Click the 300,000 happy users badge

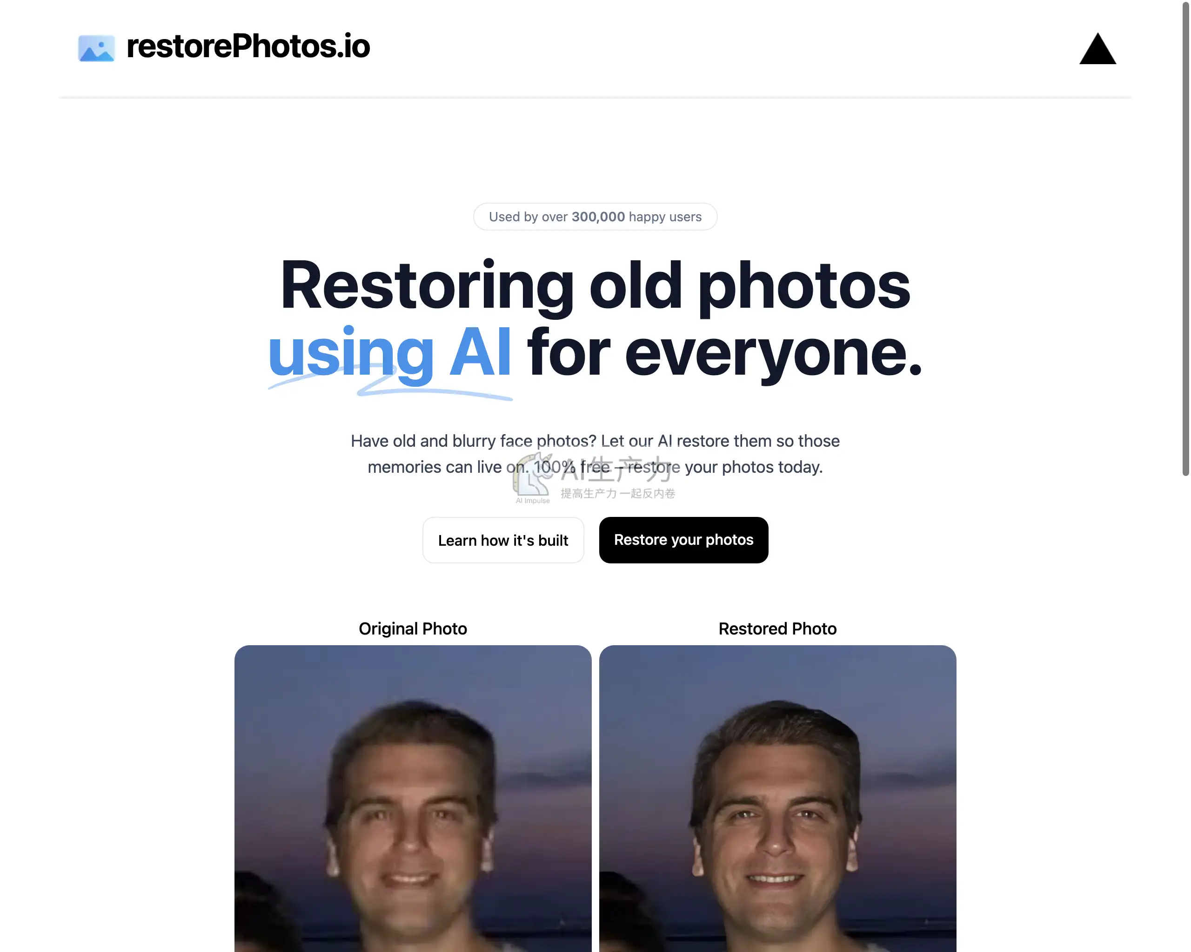(x=595, y=216)
